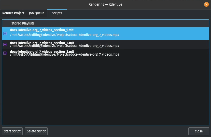211x137 pixels.
Task: Select docs-kdenlive-org_7_videos_section_1.mlt entry
Action: pyautogui.click(x=105, y=33)
